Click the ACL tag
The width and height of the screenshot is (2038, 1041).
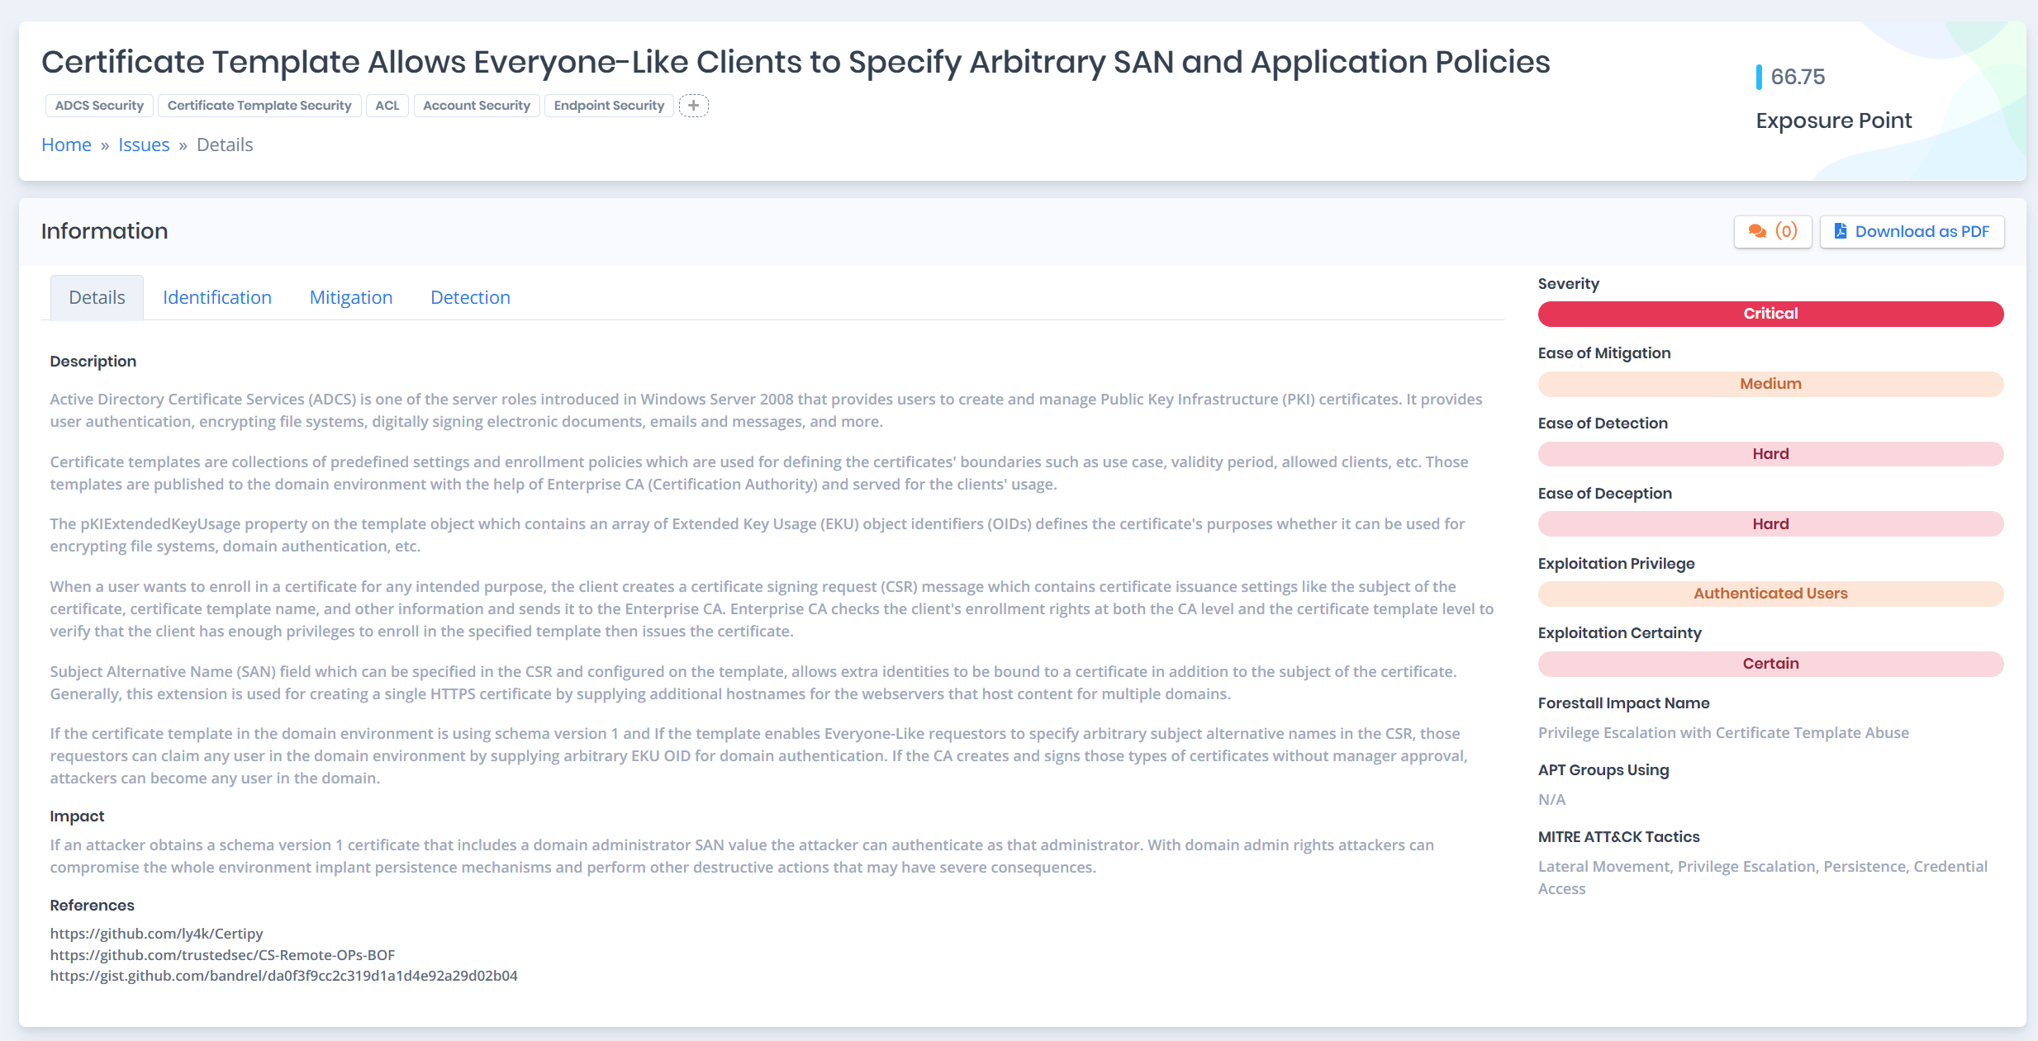(387, 105)
